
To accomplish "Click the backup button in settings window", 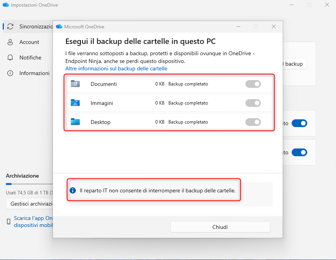I will coord(295,64).
